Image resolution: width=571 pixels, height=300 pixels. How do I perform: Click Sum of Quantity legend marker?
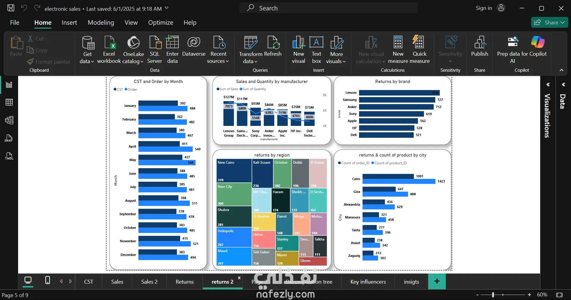(x=241, y=89)
